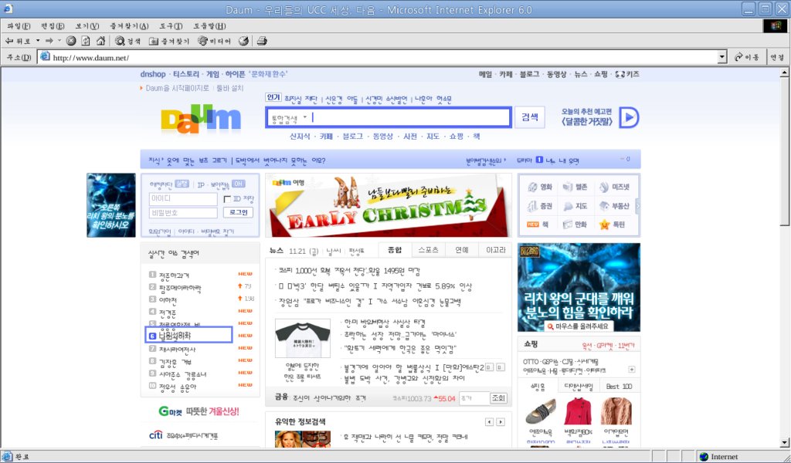This screenshot has width=791, height=463.
Task: Switch to the 연예 news tab
Action: (x=462, y=250)
